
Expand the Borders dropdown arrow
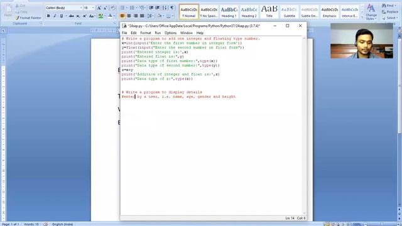173,16
